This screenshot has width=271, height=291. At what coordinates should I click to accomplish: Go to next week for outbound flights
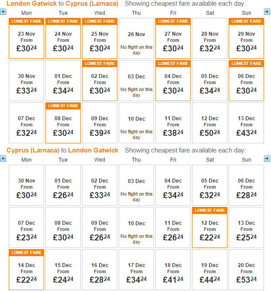tap(267, 12)
